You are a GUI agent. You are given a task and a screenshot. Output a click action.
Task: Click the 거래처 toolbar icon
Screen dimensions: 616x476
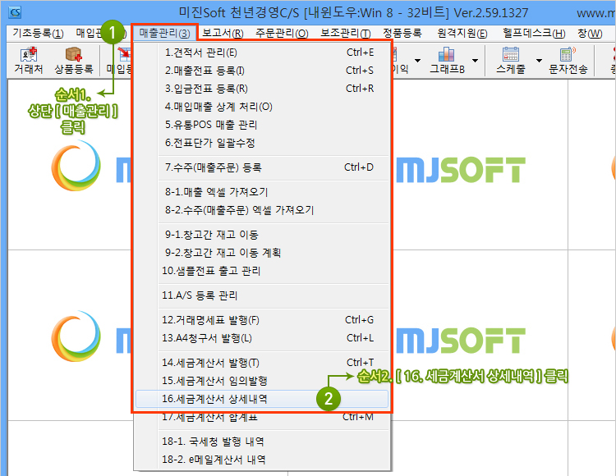pos(28,61)
